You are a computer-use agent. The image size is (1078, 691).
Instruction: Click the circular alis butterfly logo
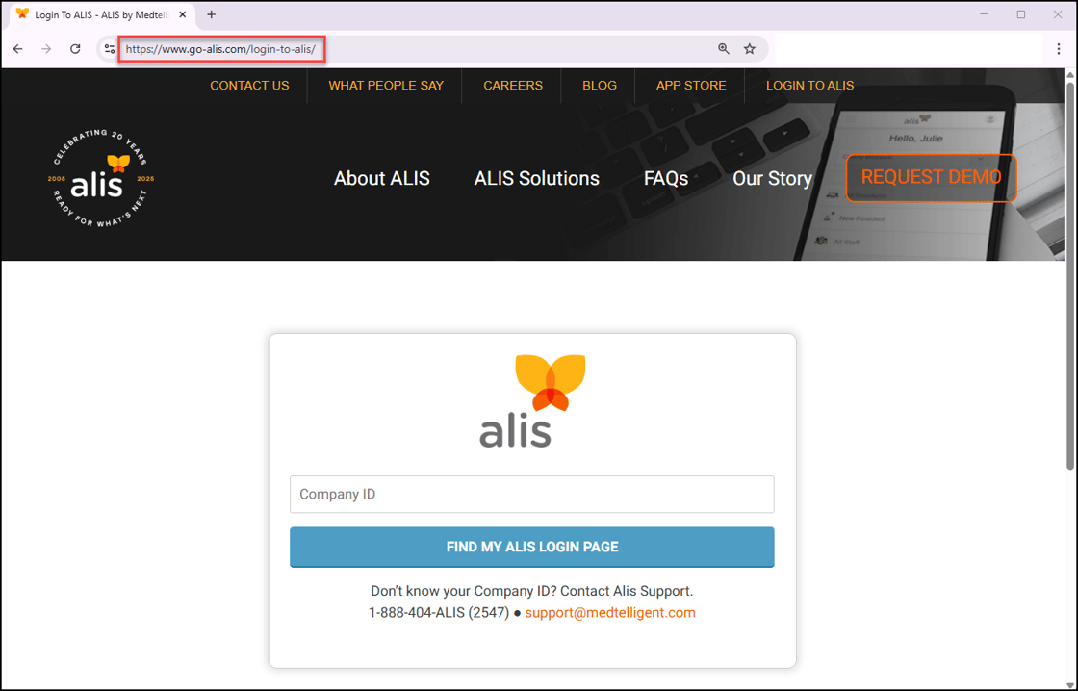(x=99, y=178)
